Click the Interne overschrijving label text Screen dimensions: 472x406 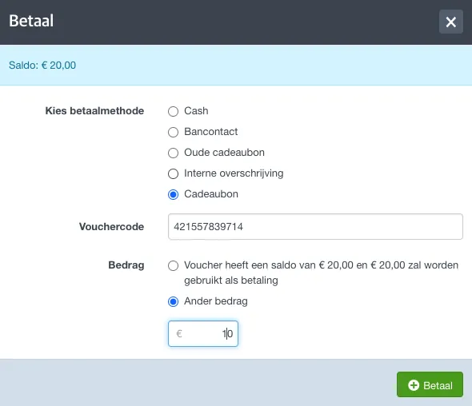click(x=234, y=173)
